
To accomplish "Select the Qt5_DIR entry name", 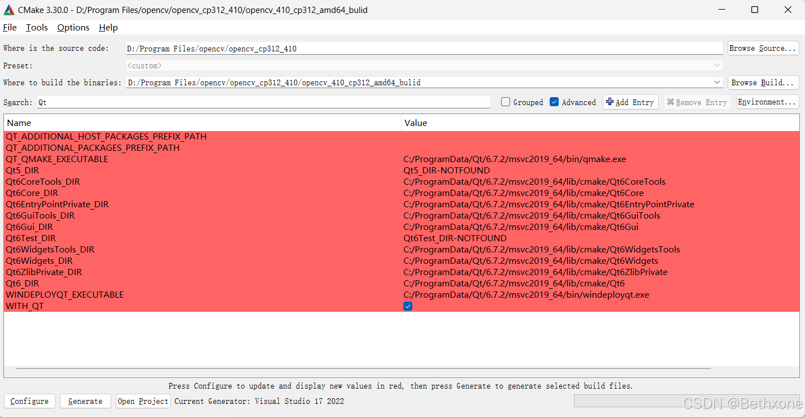I will click(x=23, y=171).
